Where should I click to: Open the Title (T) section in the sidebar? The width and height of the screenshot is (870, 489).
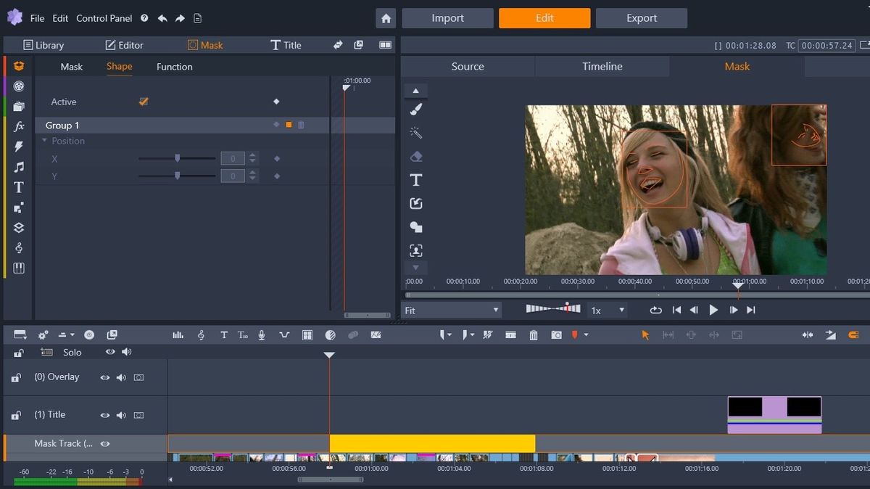click(x=18, y=186)
